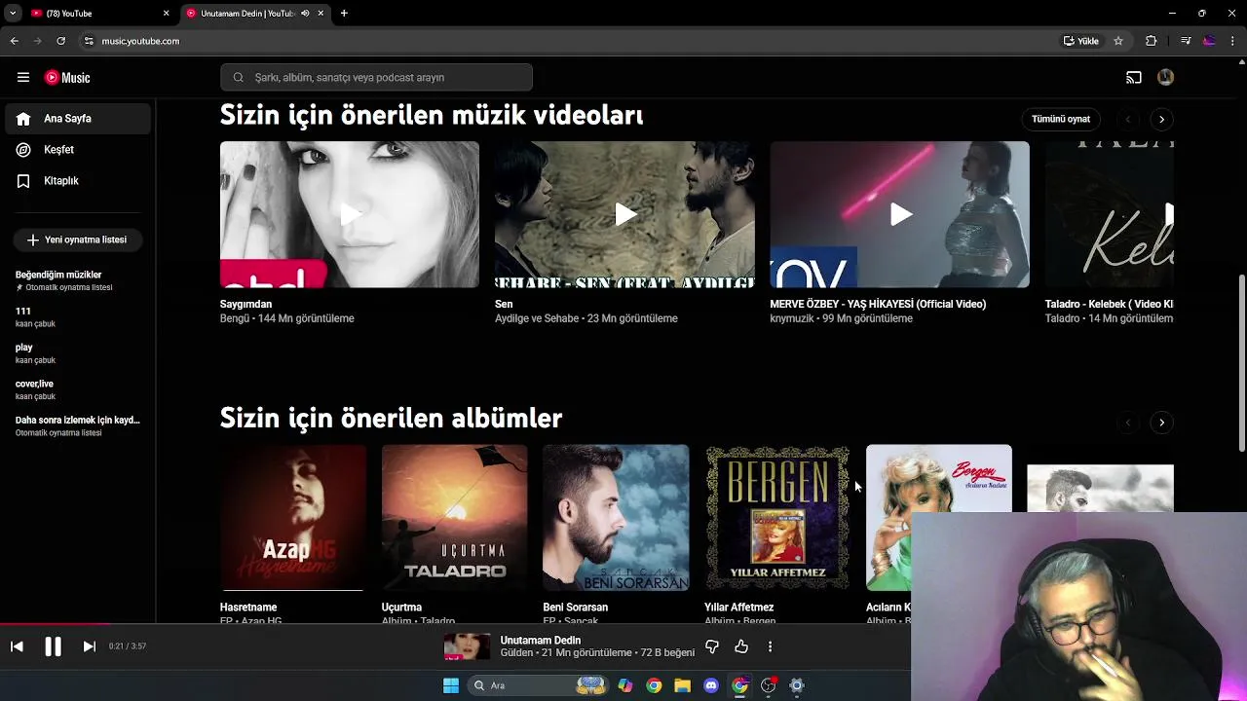Open the Uçurtma album by Taladro
Screen dimensions: 1247x701
[454, 518]
